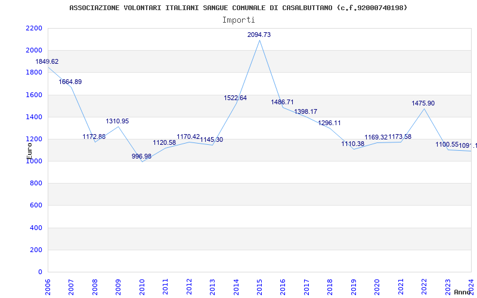This screenshot has height=298, width=477.
Task: Select the 1310.95 data label
Action: [117, 122]
